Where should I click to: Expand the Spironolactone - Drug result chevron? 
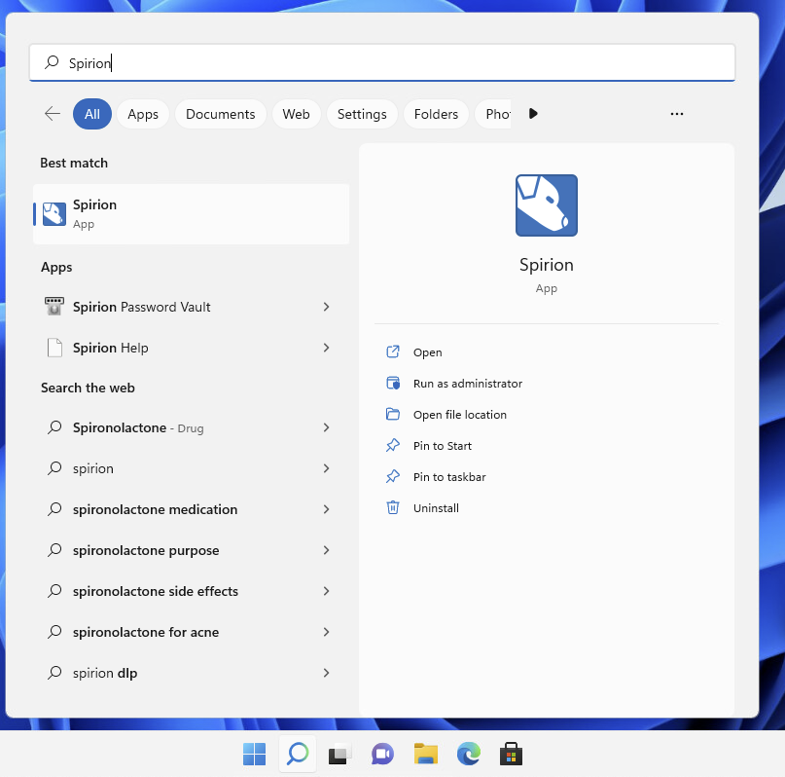click(x=327, y=427)
